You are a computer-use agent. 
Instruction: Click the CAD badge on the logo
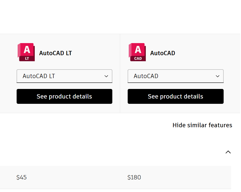coord(138,58)
